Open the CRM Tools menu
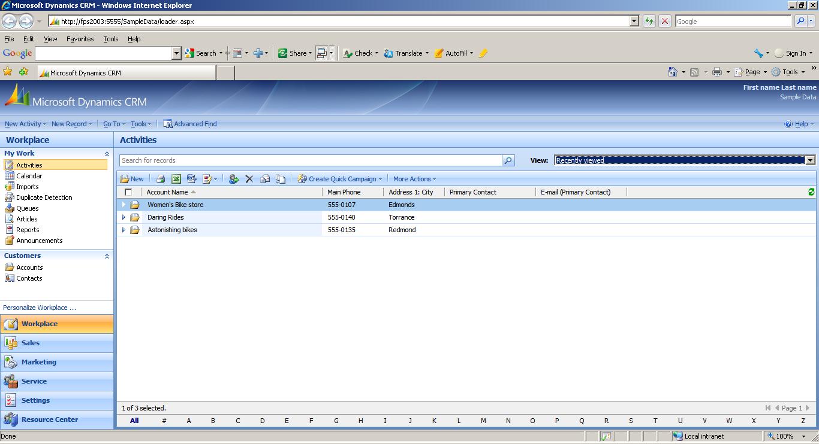The width and height of the screenshot is (819, 444). click(x=141, y=124)
